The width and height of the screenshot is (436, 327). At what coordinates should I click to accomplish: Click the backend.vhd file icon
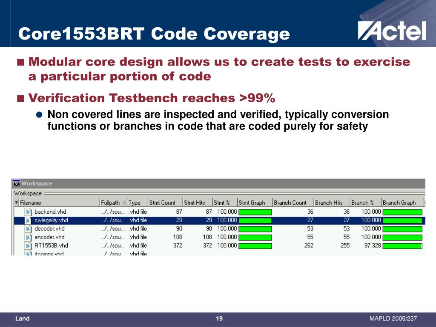click(x=28, y=212)
